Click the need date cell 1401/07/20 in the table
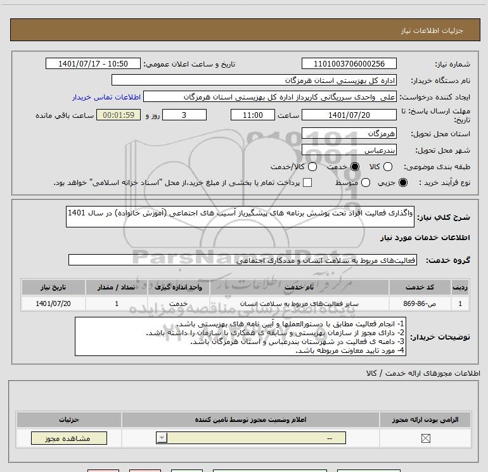 [53, 303]
